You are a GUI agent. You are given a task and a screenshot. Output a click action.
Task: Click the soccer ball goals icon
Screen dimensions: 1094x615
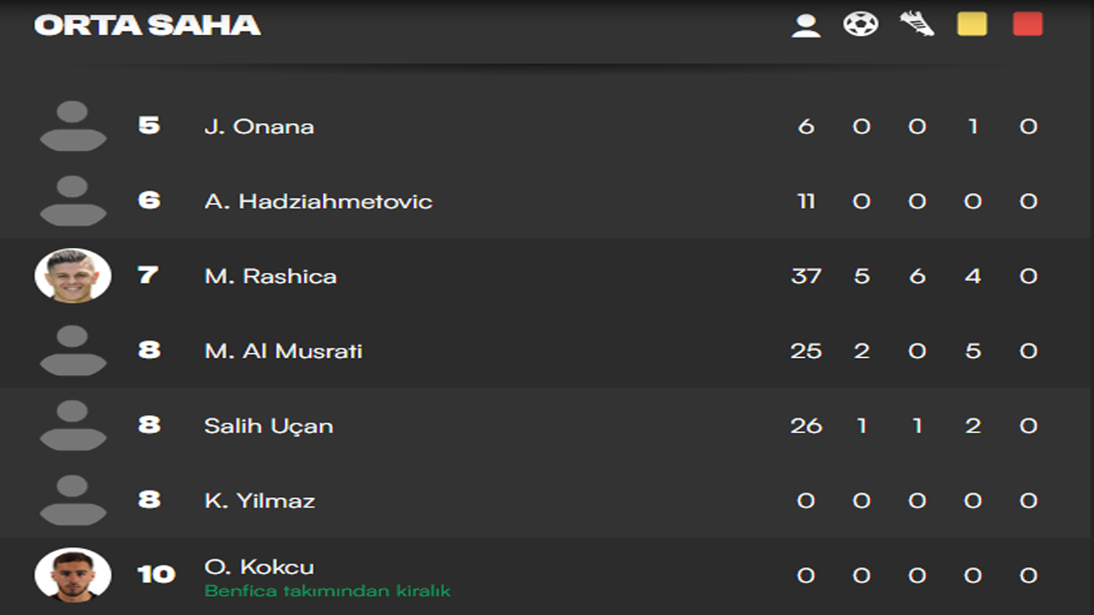pyautogui.click(x=861, y=24)
